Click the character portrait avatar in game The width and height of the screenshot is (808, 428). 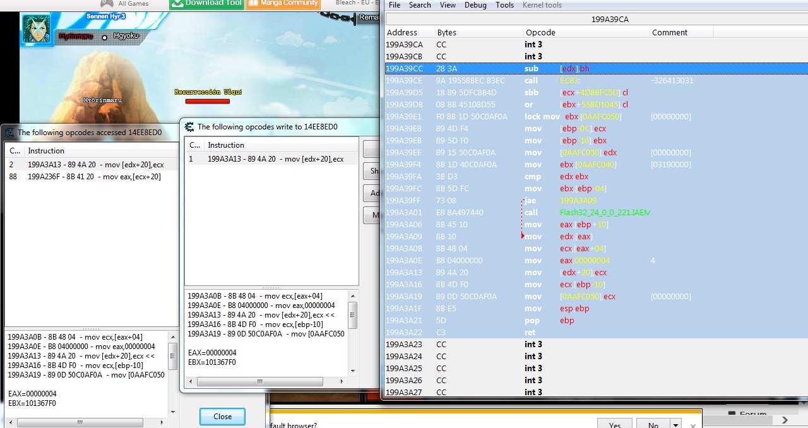[x=37, y=29]
